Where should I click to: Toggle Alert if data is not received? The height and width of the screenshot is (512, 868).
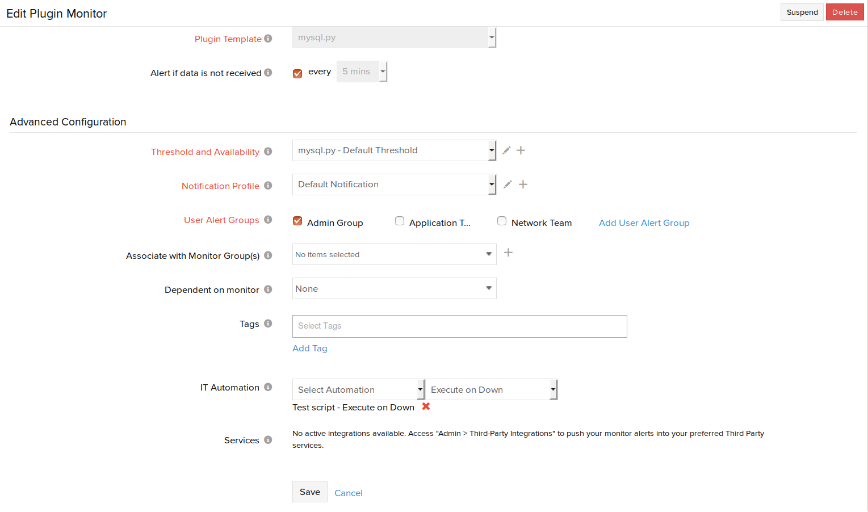297,73
